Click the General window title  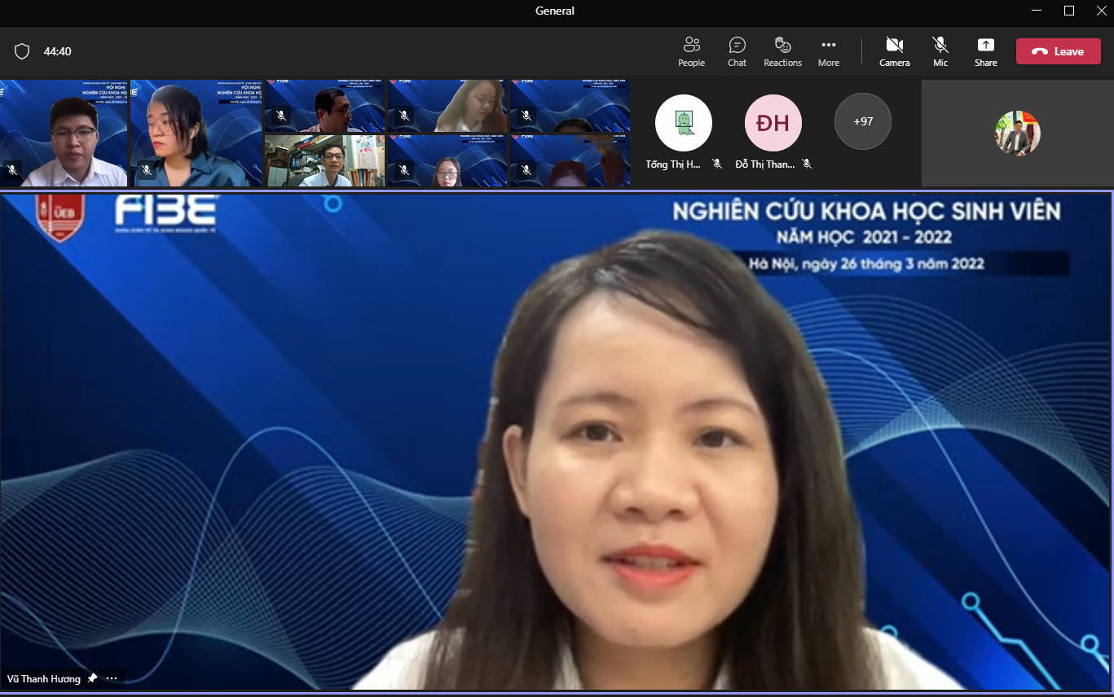point(555,11)
